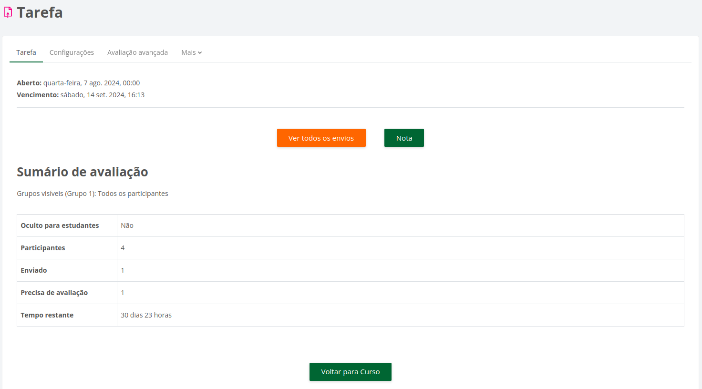Viewport: 702px width, 389px height.
Task: Click the pink assignment upload icon
Action: tap(7, 12)
